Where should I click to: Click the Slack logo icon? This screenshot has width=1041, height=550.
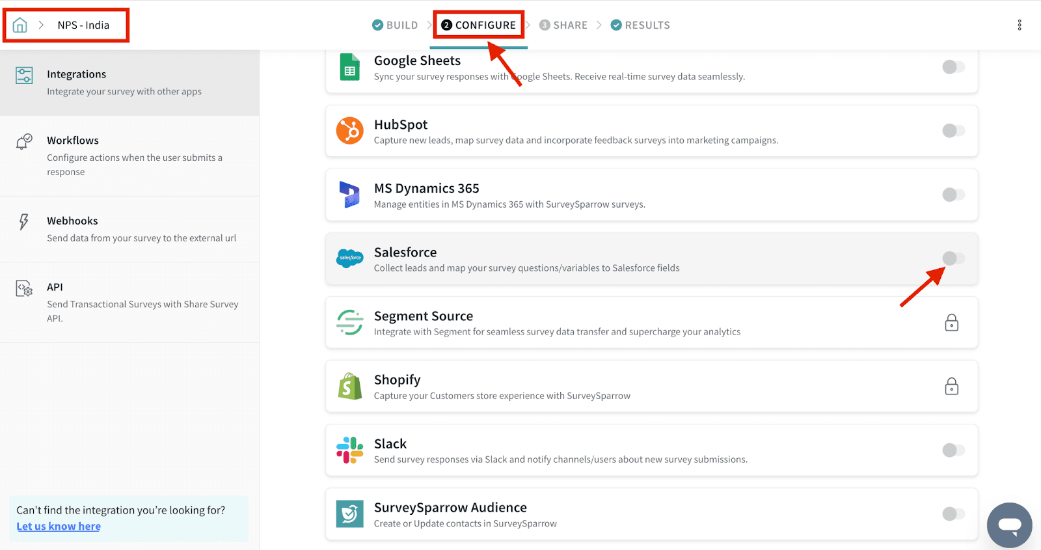point(349,450)
